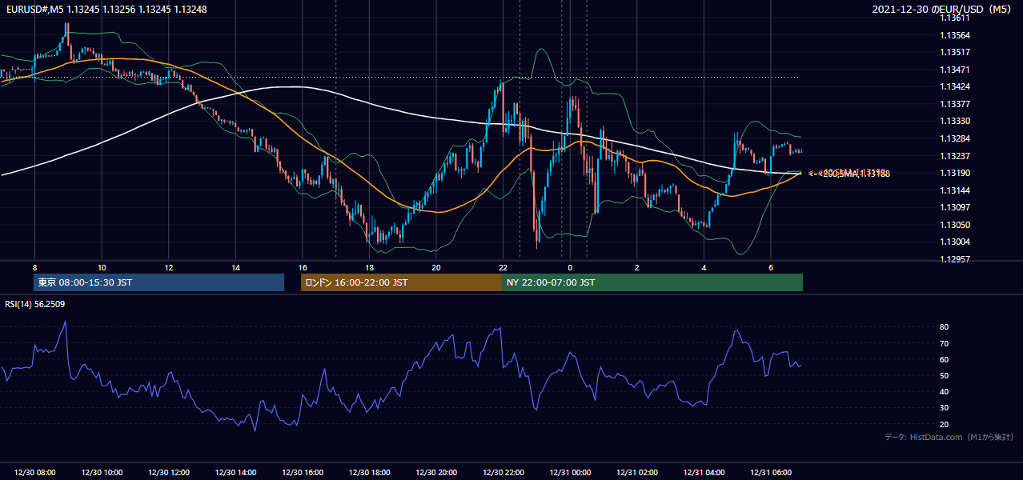The image size is (1023, 480).
Task: Click the RSI(14) 56.2509 indicator label
Action: tap(35, 304)
